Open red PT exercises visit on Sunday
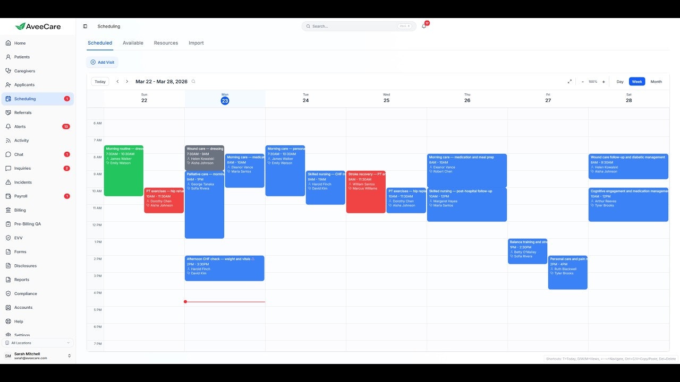 (x=164, y=201)
